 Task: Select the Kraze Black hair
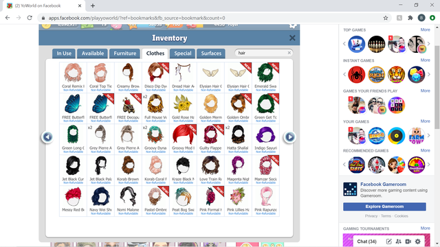[183, 169]
